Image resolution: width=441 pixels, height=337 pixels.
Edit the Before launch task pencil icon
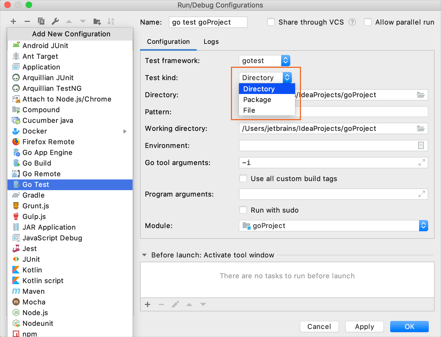coord(176,304)
